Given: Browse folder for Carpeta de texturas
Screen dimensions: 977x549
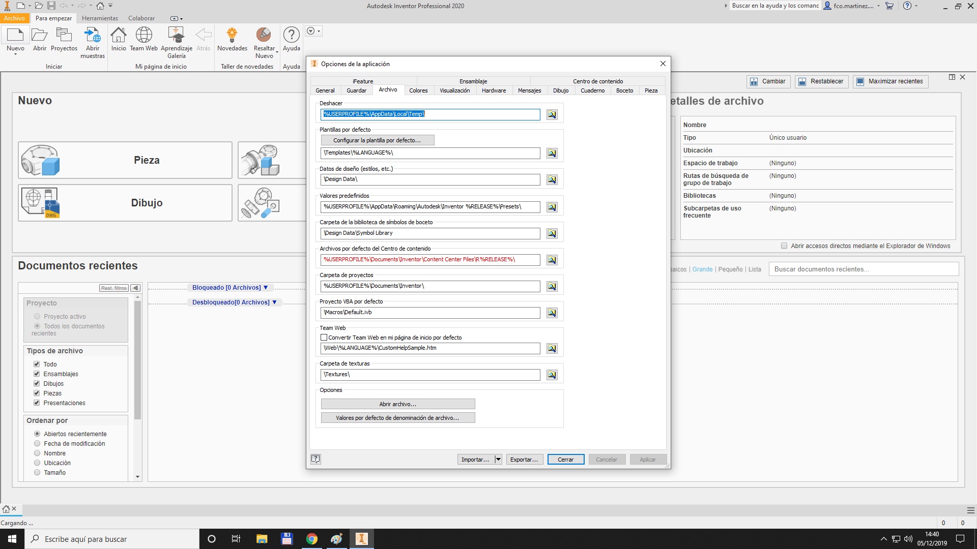Looking at the screenshot, I should (x=552, y=375).
